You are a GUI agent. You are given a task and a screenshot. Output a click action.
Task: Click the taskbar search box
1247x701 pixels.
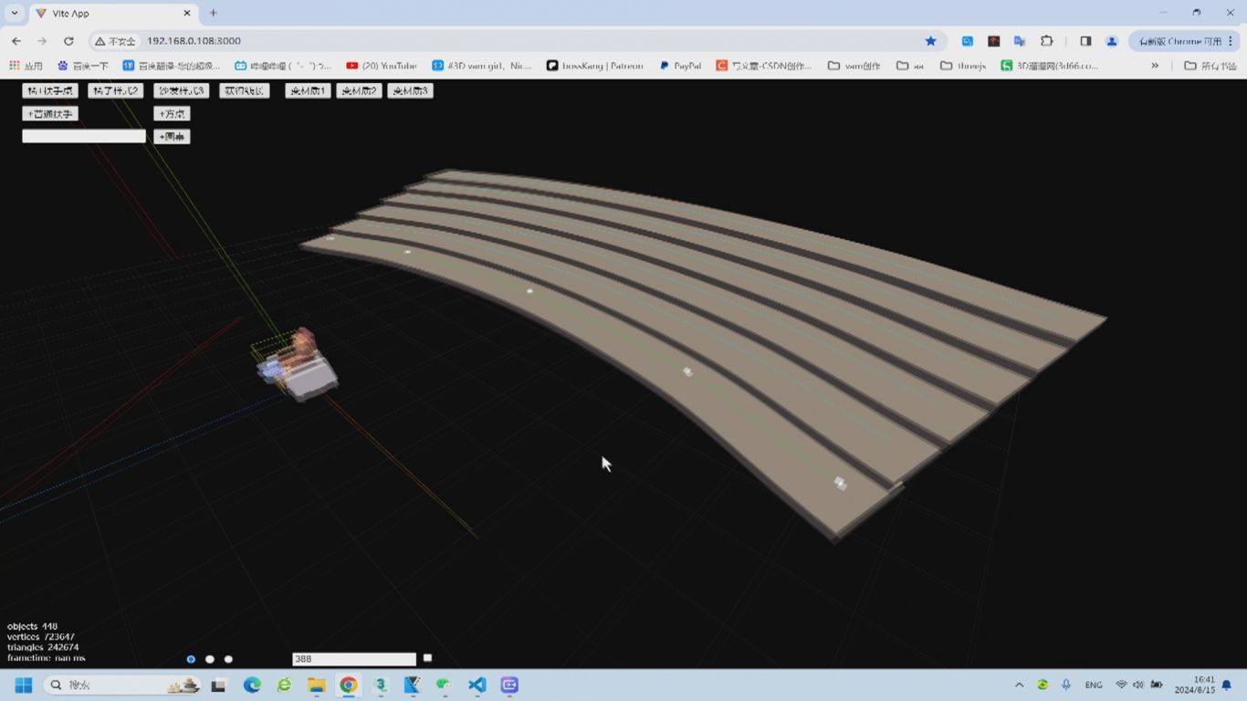pyautogui.click(x=122, y=685)
